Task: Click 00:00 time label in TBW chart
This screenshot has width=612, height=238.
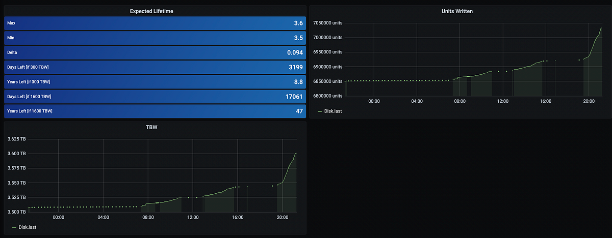Action: pyautogui.click(x=58, y=217)
